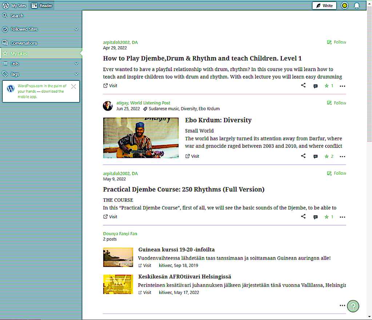The width and height of the screenshot is (372, 320).
Task: Expand the Followed Sites section
Action: (76, 29)
